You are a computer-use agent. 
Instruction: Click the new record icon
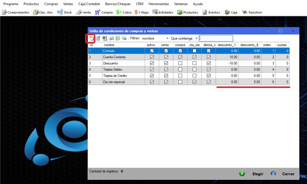91,38
